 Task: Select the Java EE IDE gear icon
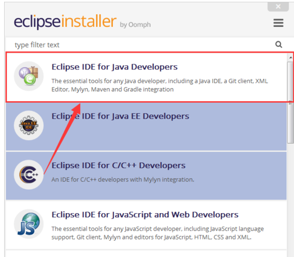click(29, 126)
